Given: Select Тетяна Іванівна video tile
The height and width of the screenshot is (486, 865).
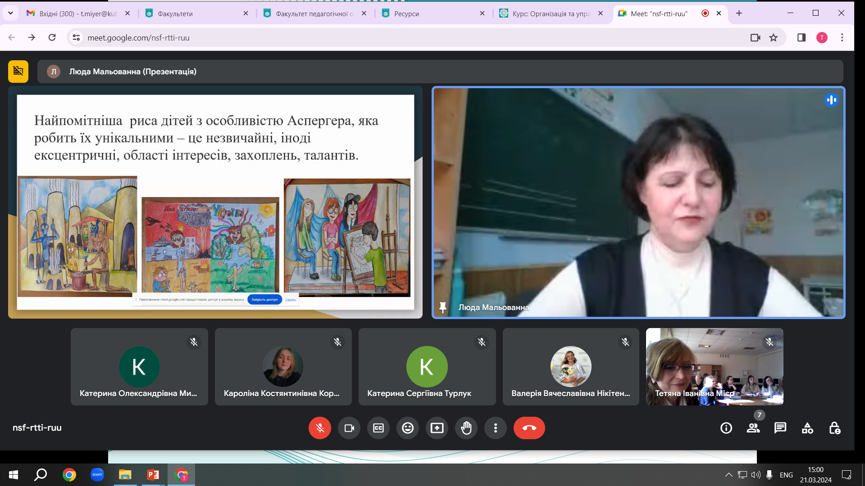Looking at the screenshot, I should point(714,367).
